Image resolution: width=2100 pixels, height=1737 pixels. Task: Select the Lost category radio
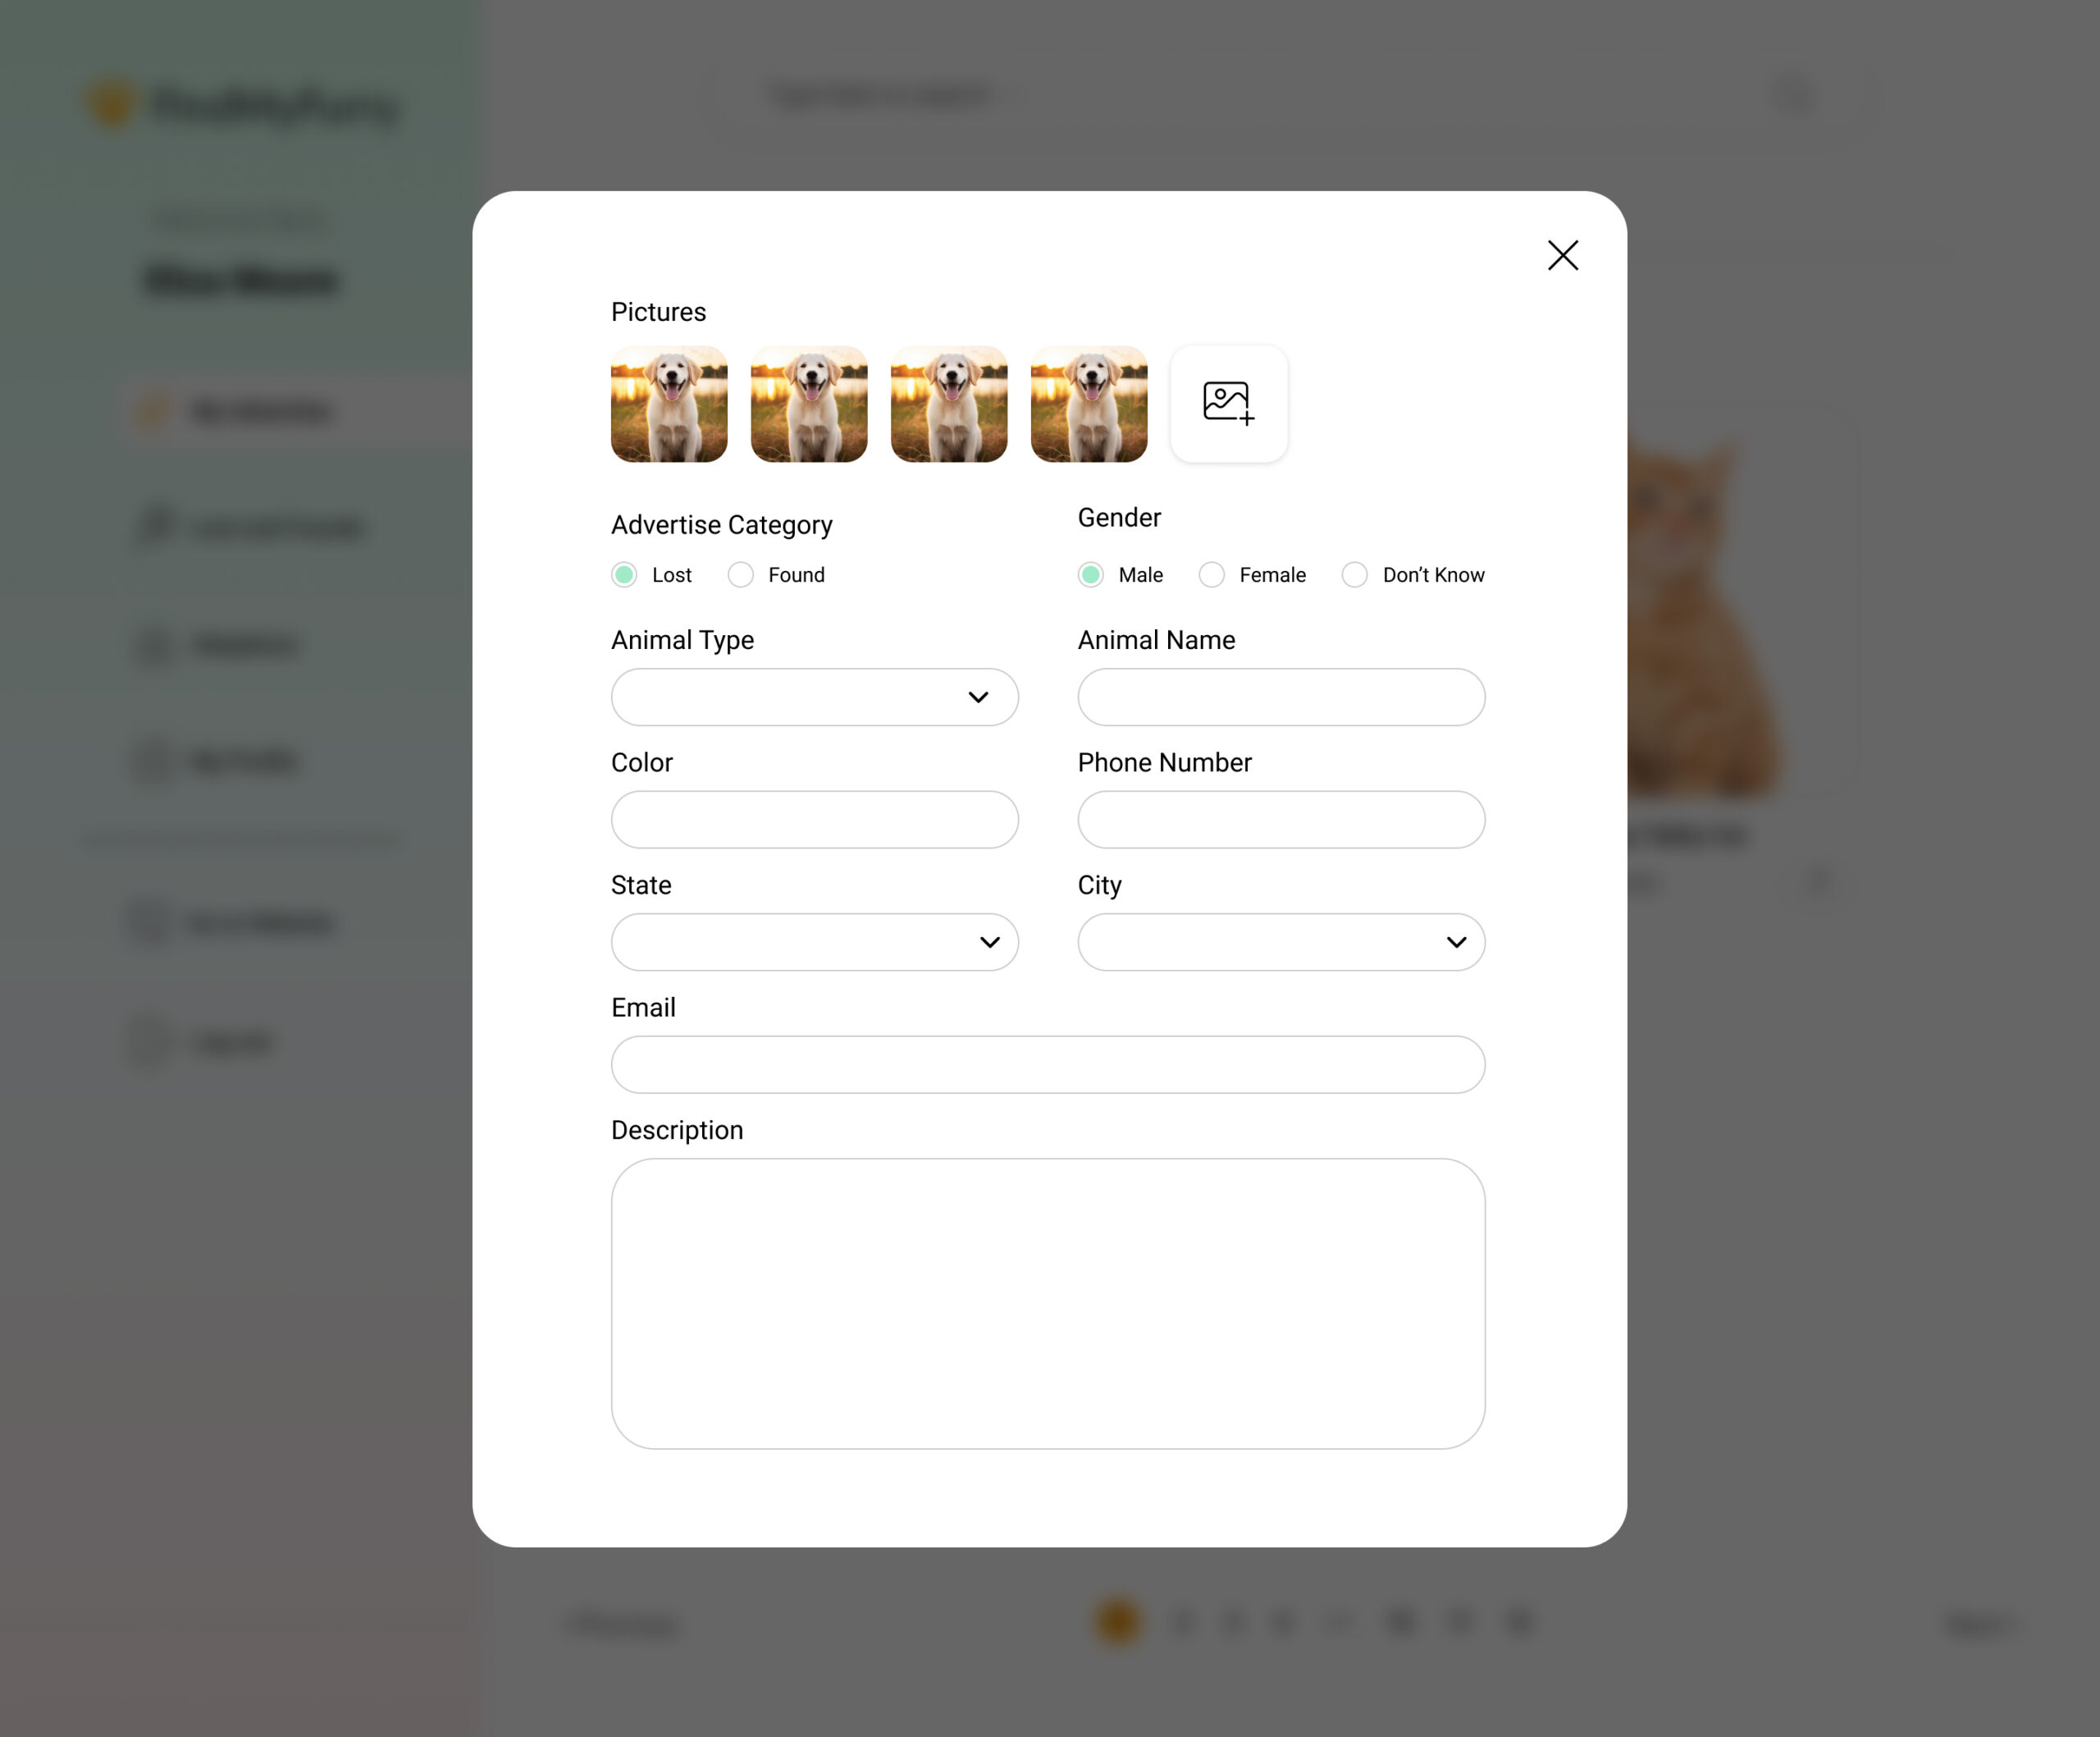pos(624,575)
